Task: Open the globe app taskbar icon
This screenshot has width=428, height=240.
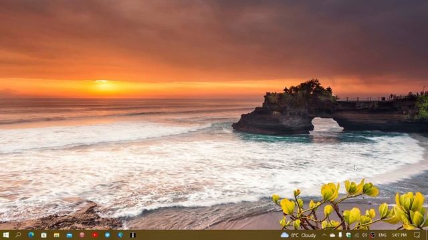Action: 120,235
